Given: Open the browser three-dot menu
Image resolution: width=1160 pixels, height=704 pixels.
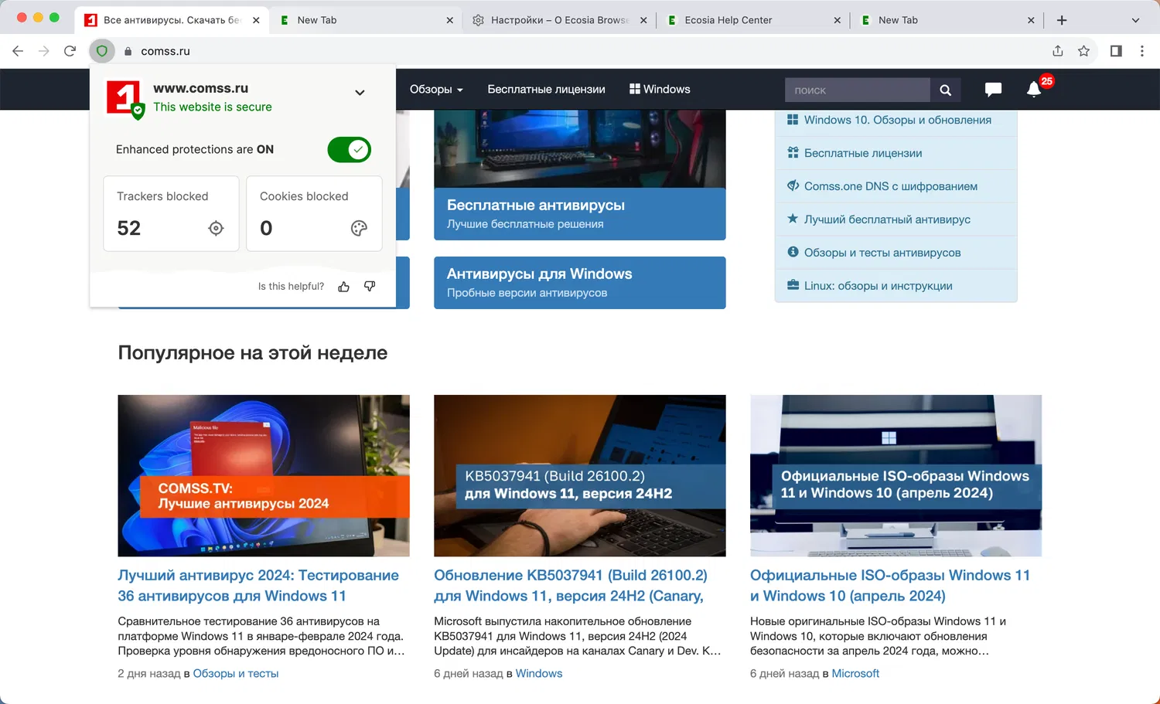Looking at the screenshot, I should click(1142, 51).
